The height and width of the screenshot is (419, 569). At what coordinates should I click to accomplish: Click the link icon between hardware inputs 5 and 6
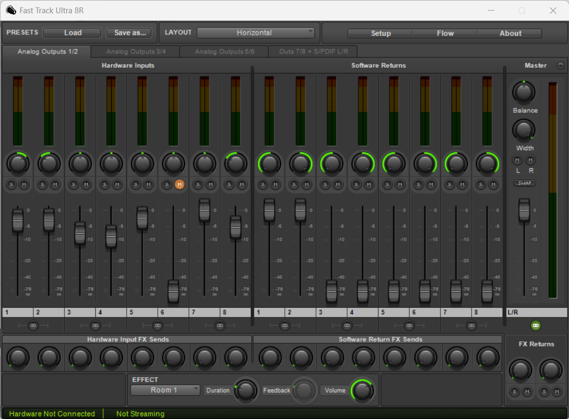pyautogui.click(x=158, y=325)
